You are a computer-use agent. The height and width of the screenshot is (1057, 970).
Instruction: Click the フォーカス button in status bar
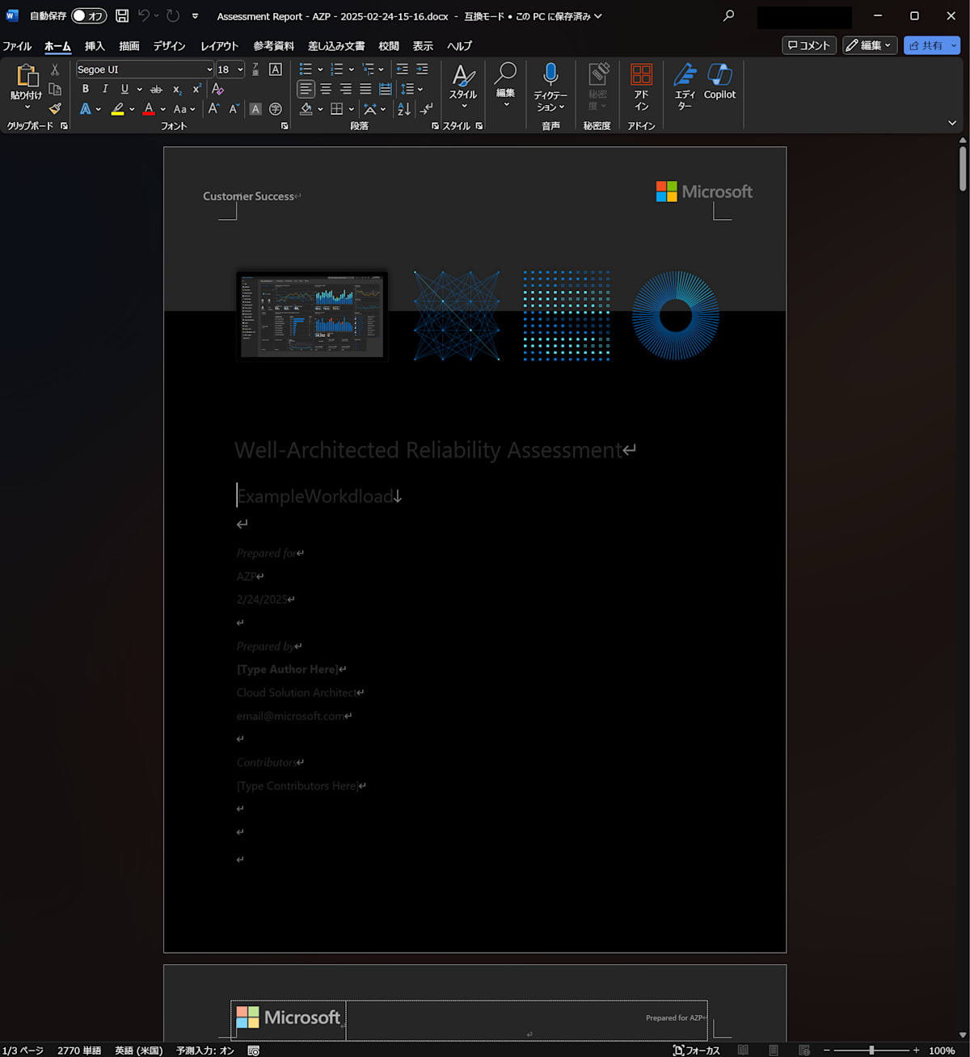coord(697,1051)
